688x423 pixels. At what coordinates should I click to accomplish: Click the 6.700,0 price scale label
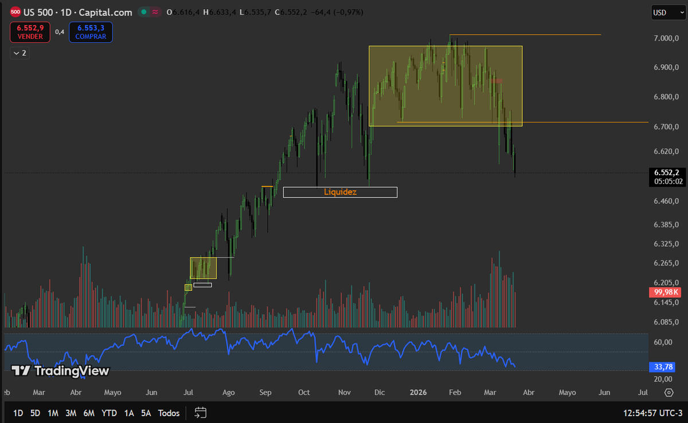pyautogui.click(x=667, y=126)
